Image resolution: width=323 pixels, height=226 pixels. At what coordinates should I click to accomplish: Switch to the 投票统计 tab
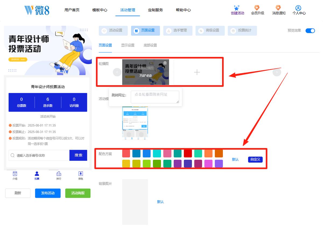(242, 31)
